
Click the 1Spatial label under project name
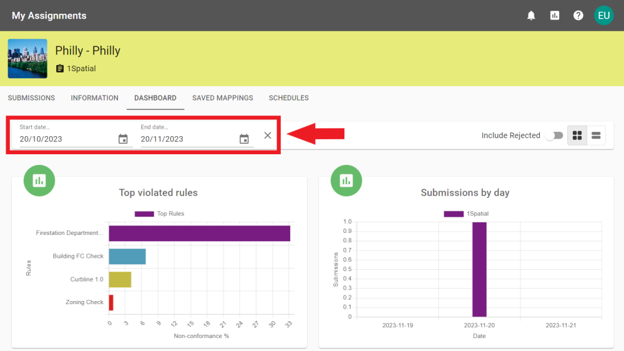(x=81, y=69)
